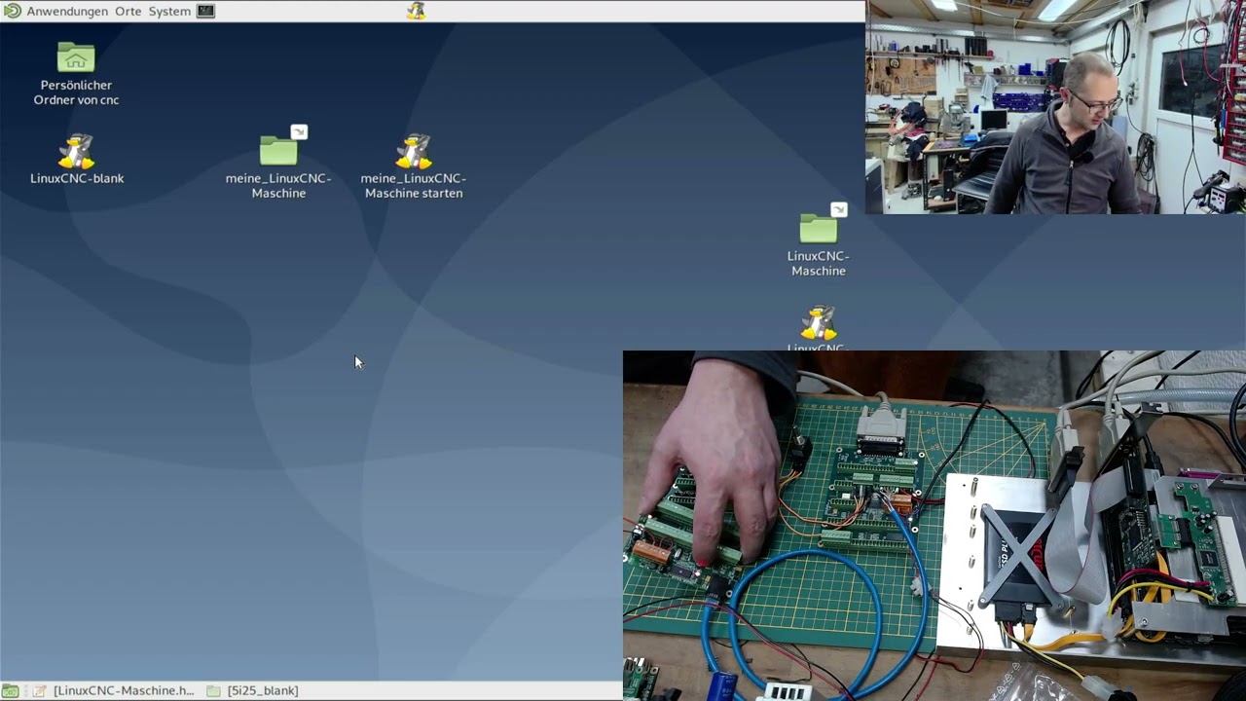The image size is (1246, 701).
Task: Click the circuit board camera overlay
Action: [934, 526]
